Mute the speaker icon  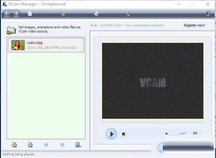click(x=167, y=134)
